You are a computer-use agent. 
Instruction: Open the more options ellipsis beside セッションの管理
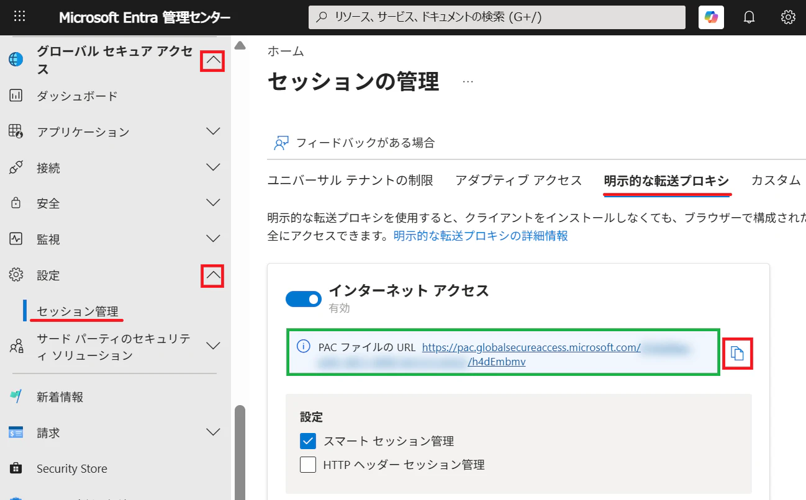(468, 81)
